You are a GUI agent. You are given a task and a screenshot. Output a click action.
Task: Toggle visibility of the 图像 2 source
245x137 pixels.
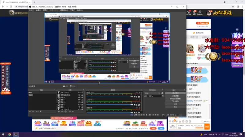pos(79,104)
